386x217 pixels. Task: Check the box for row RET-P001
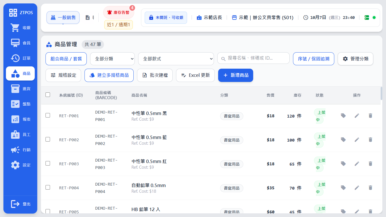pos(48,115)
